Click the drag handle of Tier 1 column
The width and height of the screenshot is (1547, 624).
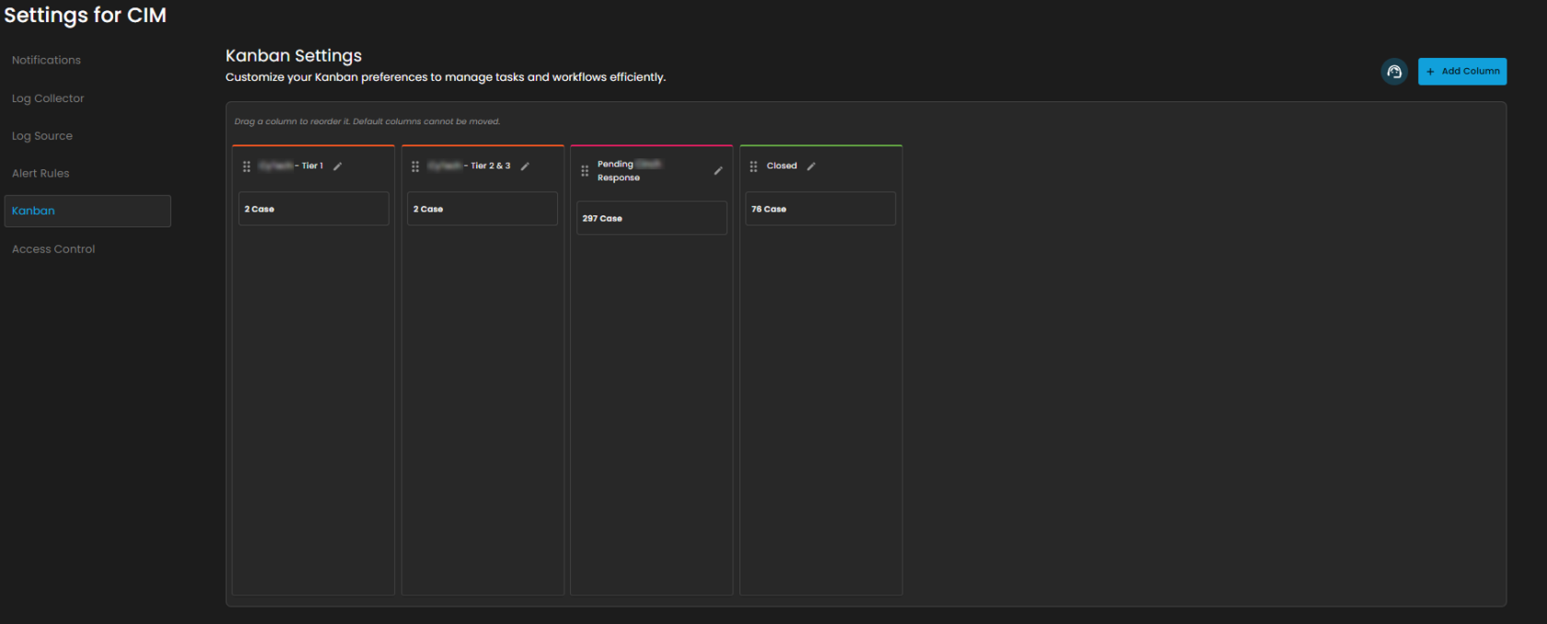(247, 167)
